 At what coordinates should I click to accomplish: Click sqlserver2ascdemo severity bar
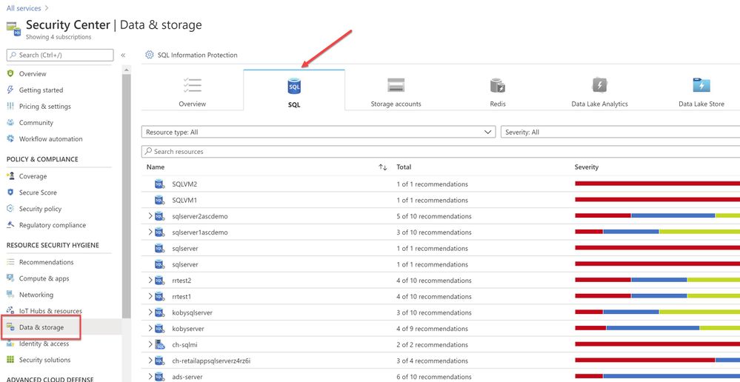click(658, 215)
